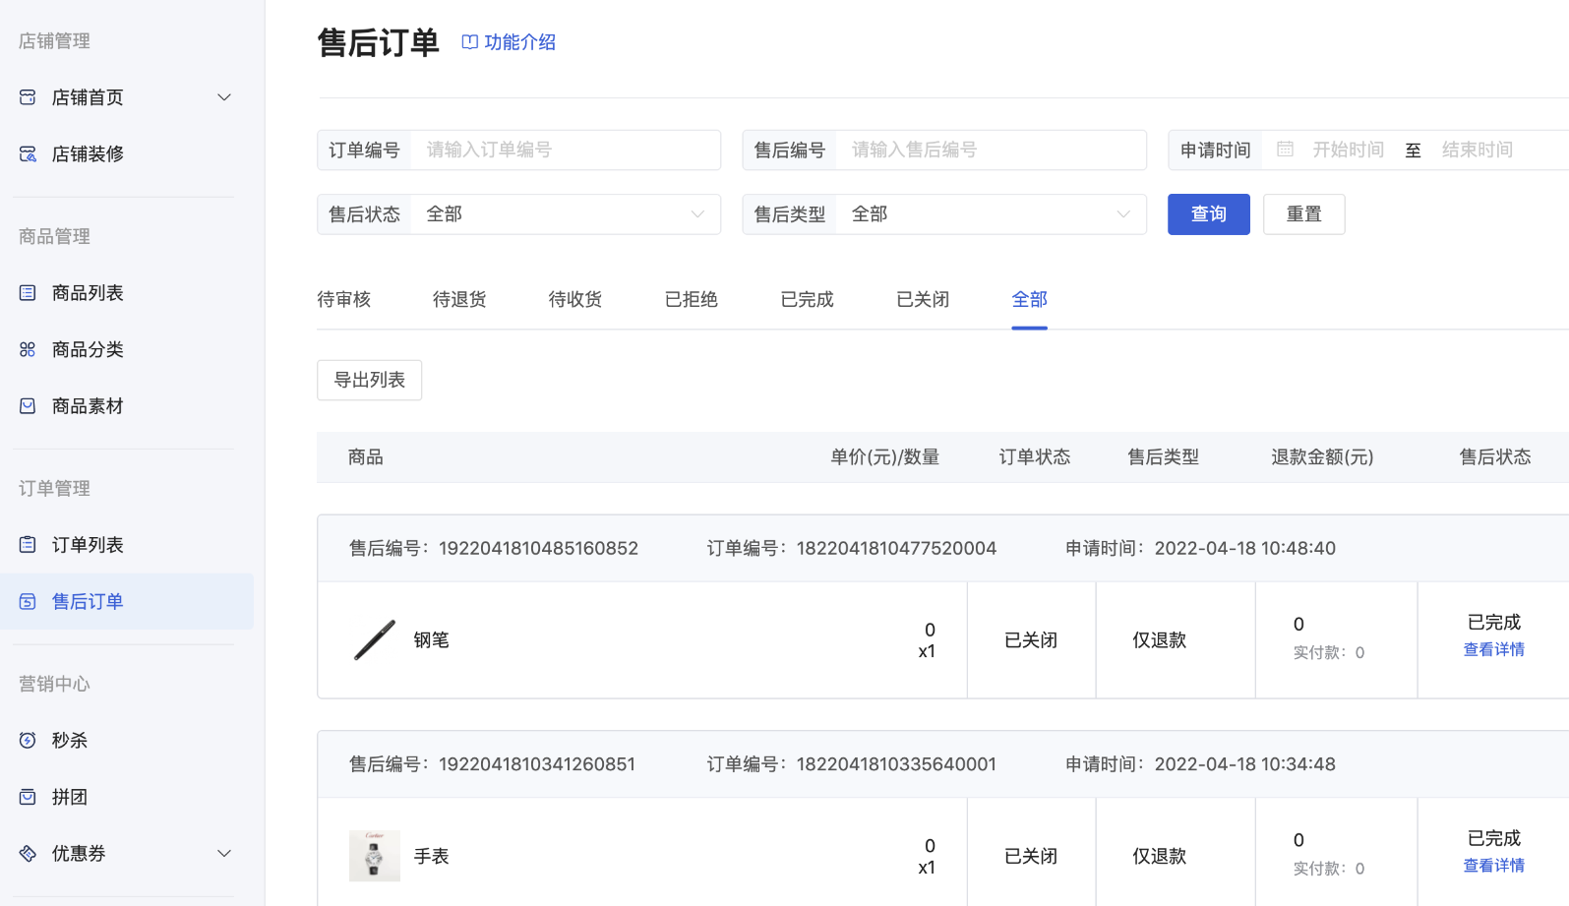
Task: Focus the 订单编号 input field
Action: click(566, 150)
